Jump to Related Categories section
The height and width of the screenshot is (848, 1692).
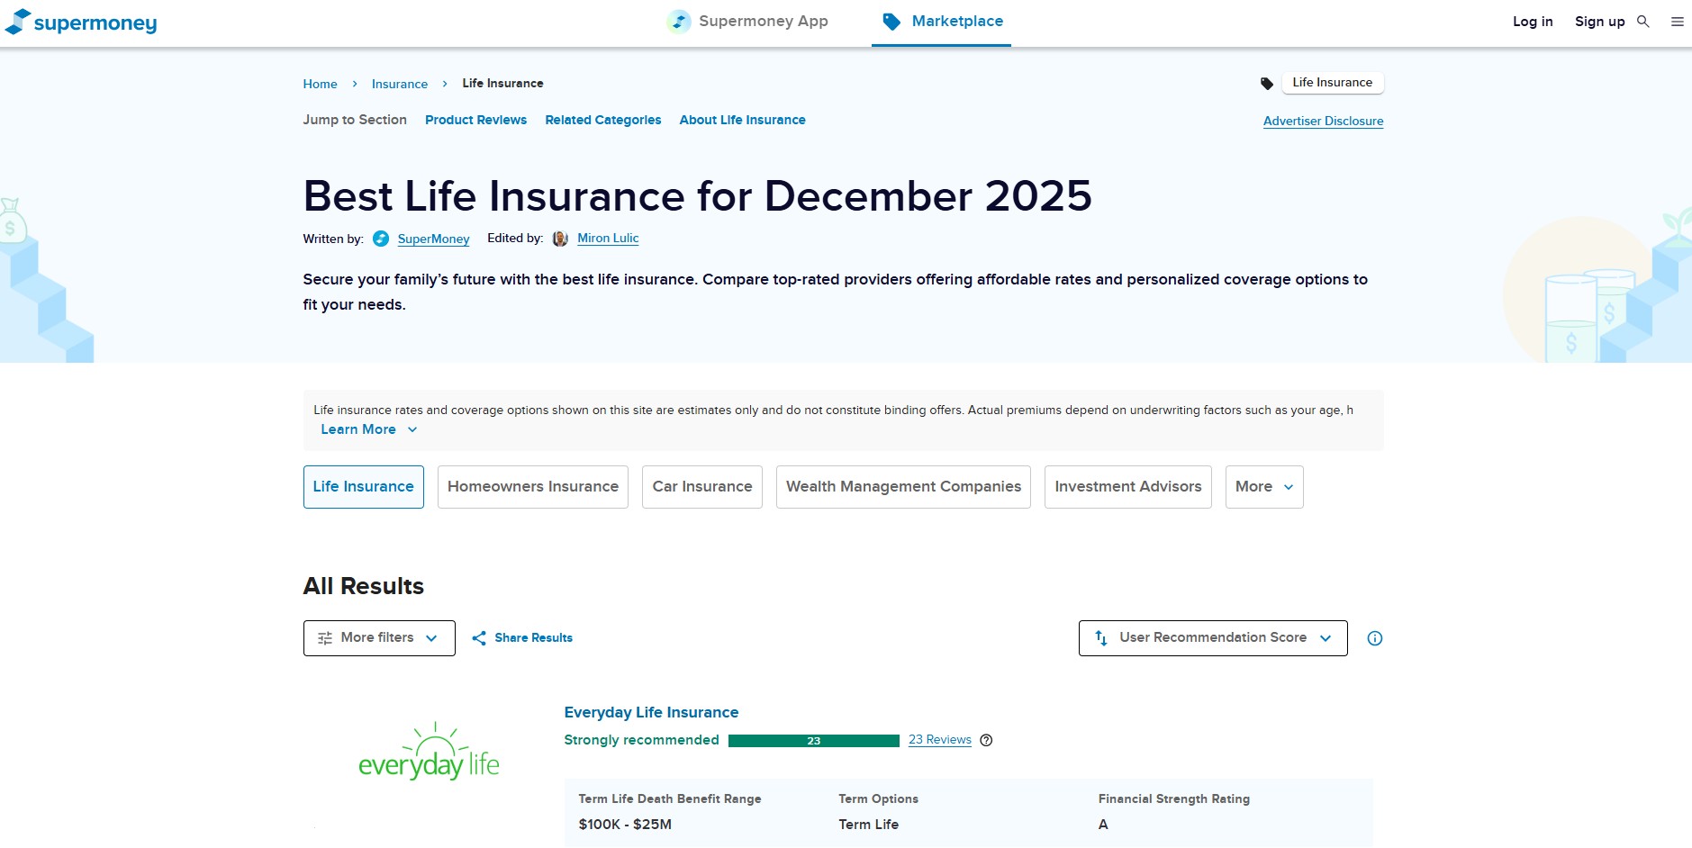click(603, 120)
